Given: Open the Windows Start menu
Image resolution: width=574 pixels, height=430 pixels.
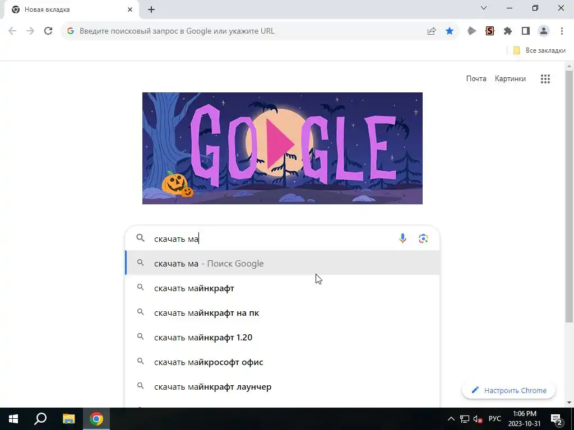Looking at the screenshot, I should [13, 419].
